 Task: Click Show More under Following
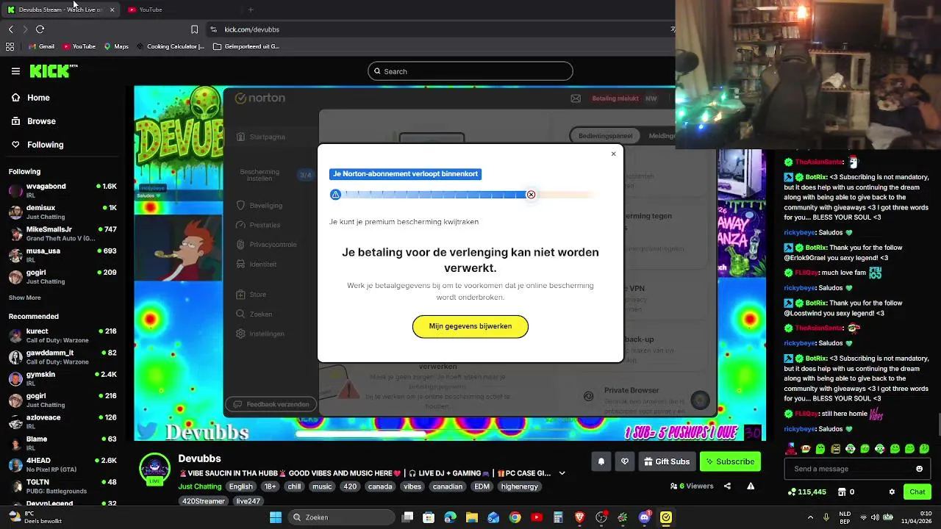25,298
